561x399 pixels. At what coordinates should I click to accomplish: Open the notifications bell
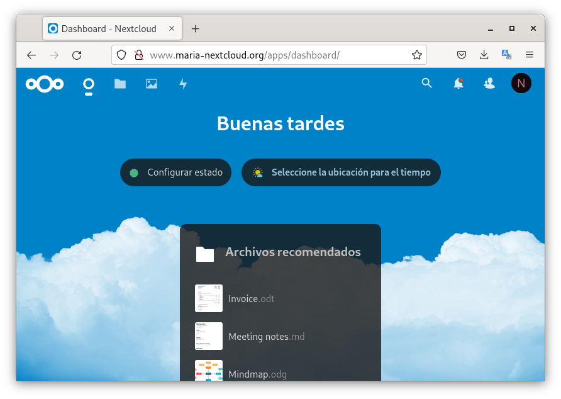tap(458, 83)
